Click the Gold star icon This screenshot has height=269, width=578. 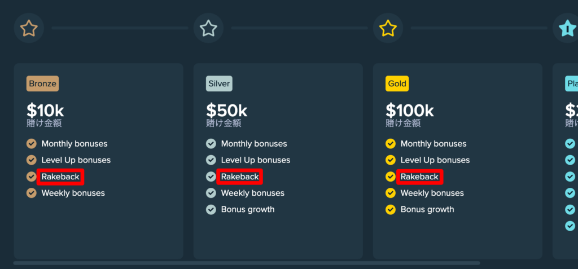(x=388, y=28)
